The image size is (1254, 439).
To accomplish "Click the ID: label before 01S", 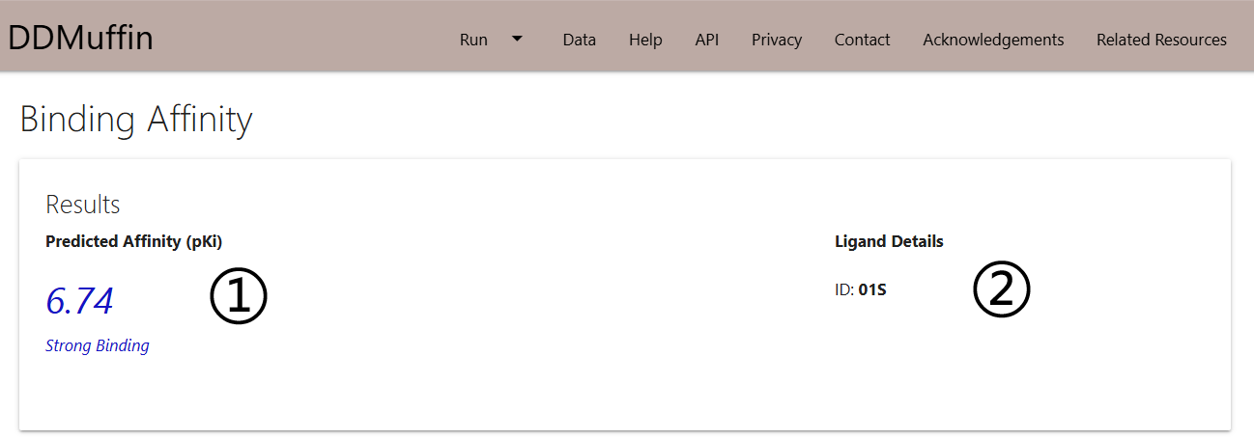I will pyautogui.click(x=844, y=288).
